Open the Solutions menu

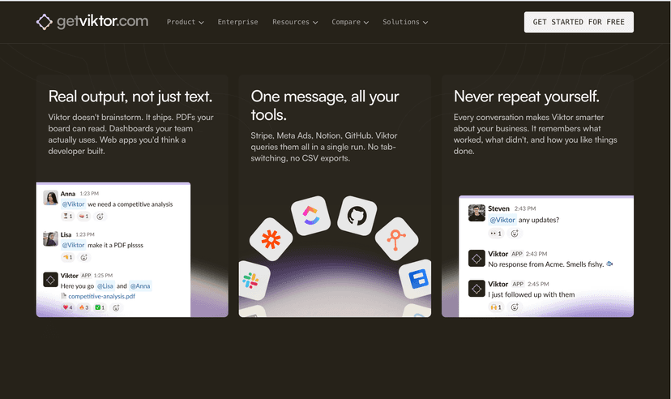[x=405, y=22]
